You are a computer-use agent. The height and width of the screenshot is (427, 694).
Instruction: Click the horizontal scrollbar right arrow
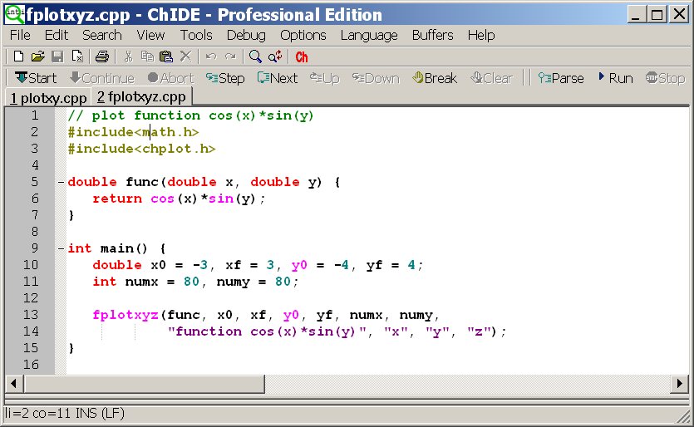(x=679, y=383)
